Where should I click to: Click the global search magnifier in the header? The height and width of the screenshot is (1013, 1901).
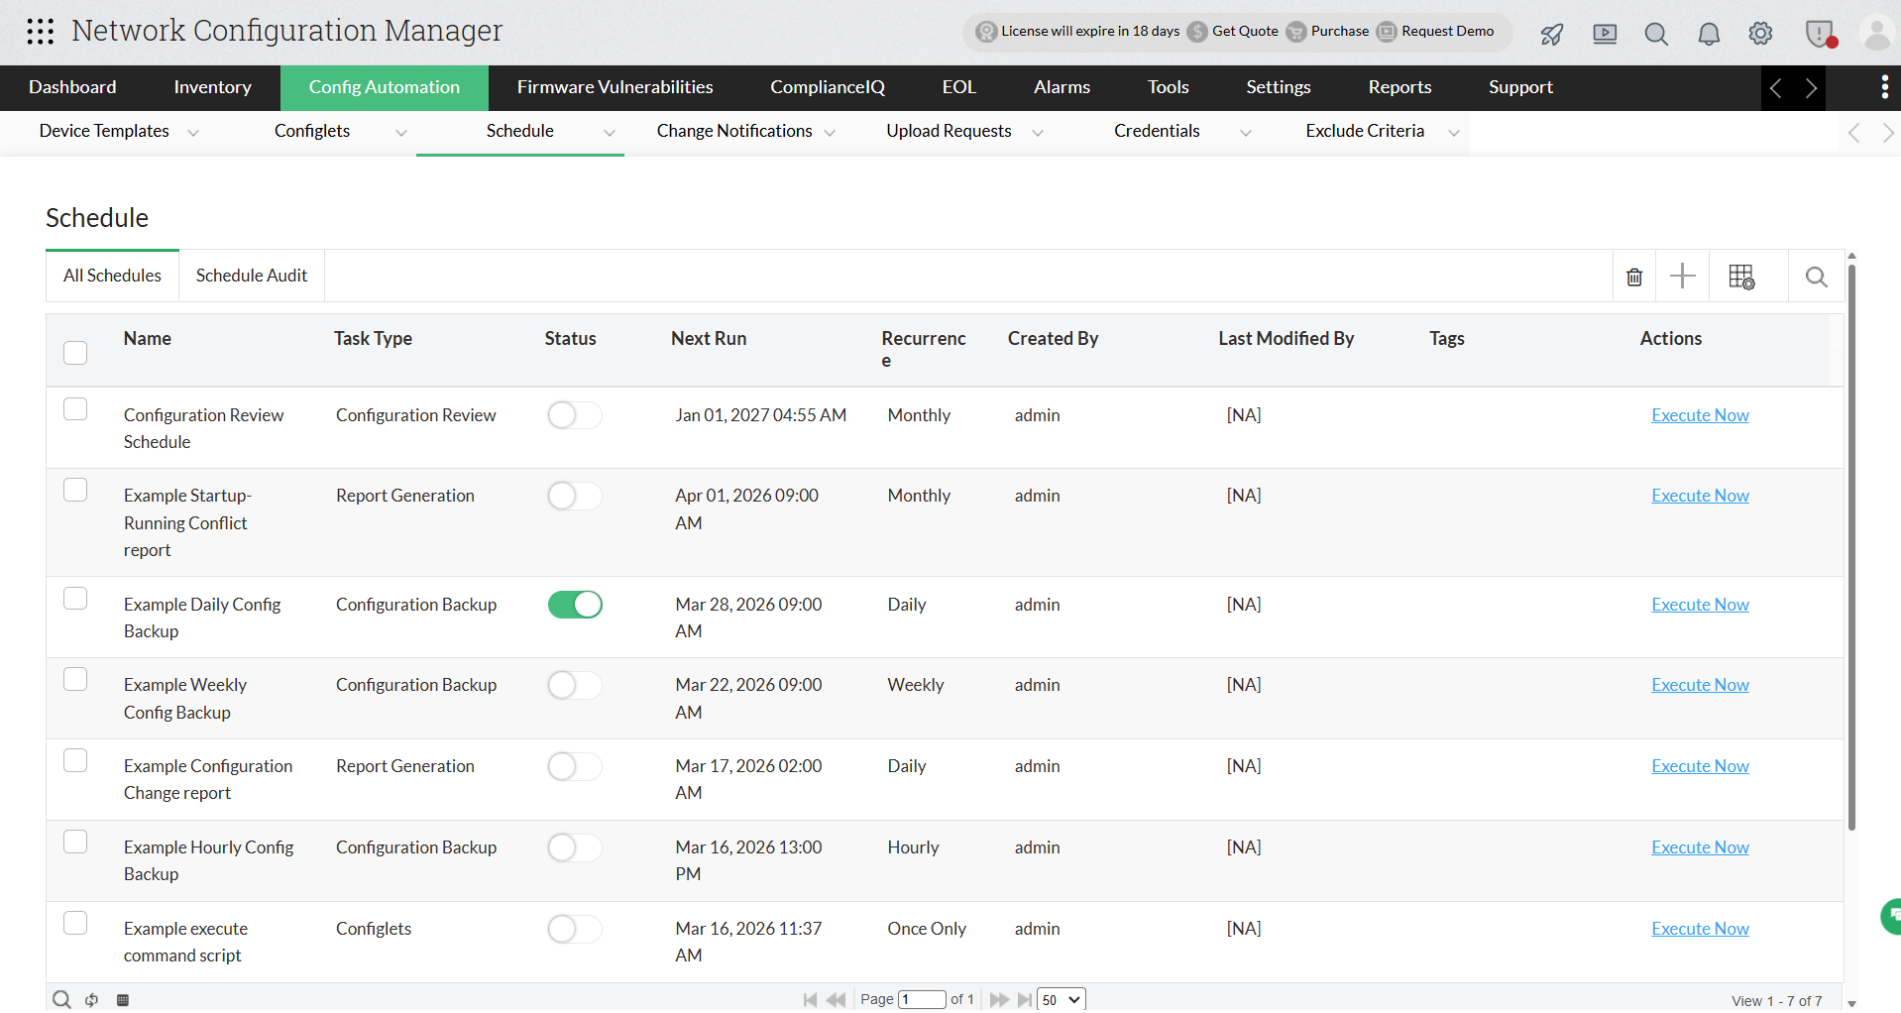1656,33
